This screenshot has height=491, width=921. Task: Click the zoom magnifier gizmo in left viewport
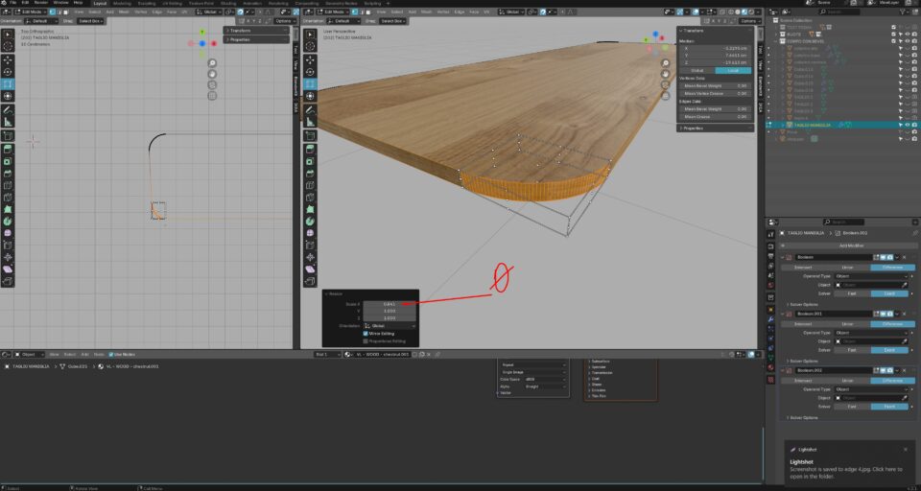(x=212, y=63)
